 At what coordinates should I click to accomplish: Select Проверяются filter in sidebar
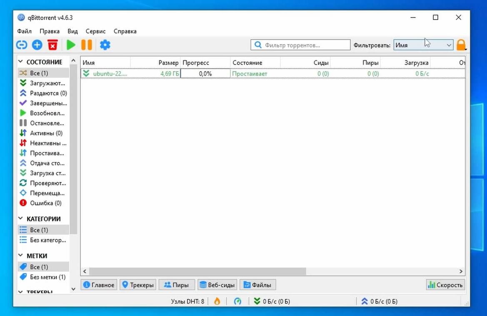43,183
